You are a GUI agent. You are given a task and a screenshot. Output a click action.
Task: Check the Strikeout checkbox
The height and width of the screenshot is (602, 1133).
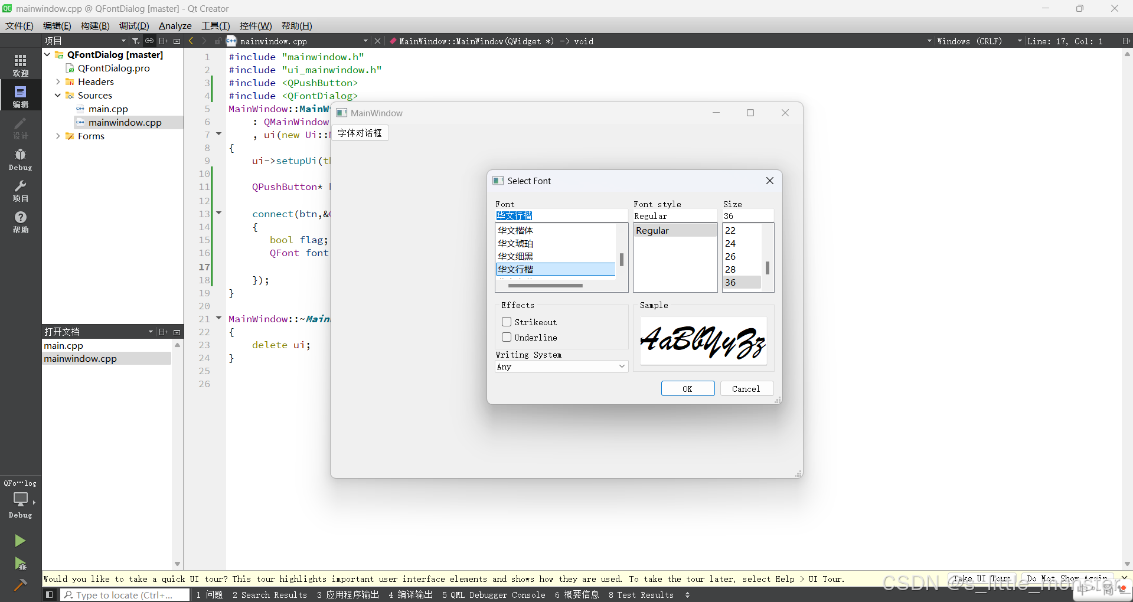coord(507,322)
